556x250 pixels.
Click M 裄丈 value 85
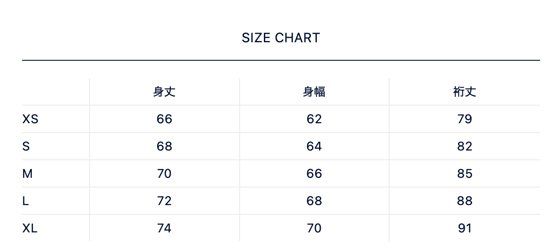point(465,174)
